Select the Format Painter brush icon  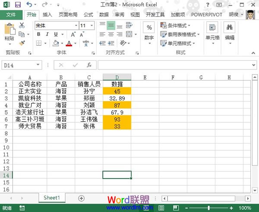click(22, 43)
